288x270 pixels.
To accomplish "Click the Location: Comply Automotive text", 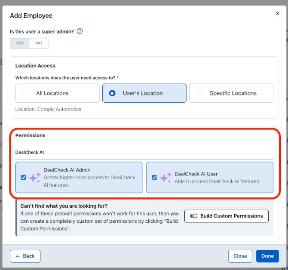I will [x=48, y=109].
